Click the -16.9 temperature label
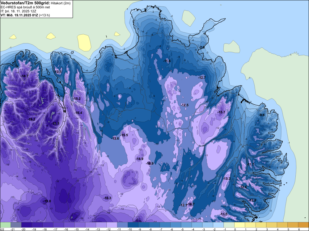 click(150, 163)
